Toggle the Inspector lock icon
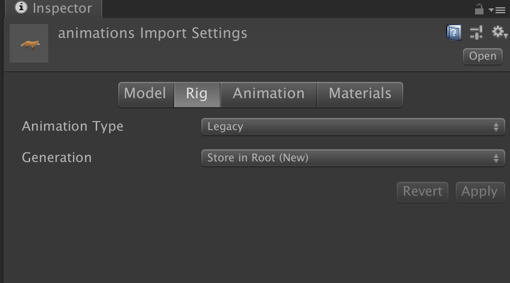510x283 pixels. 480,9
